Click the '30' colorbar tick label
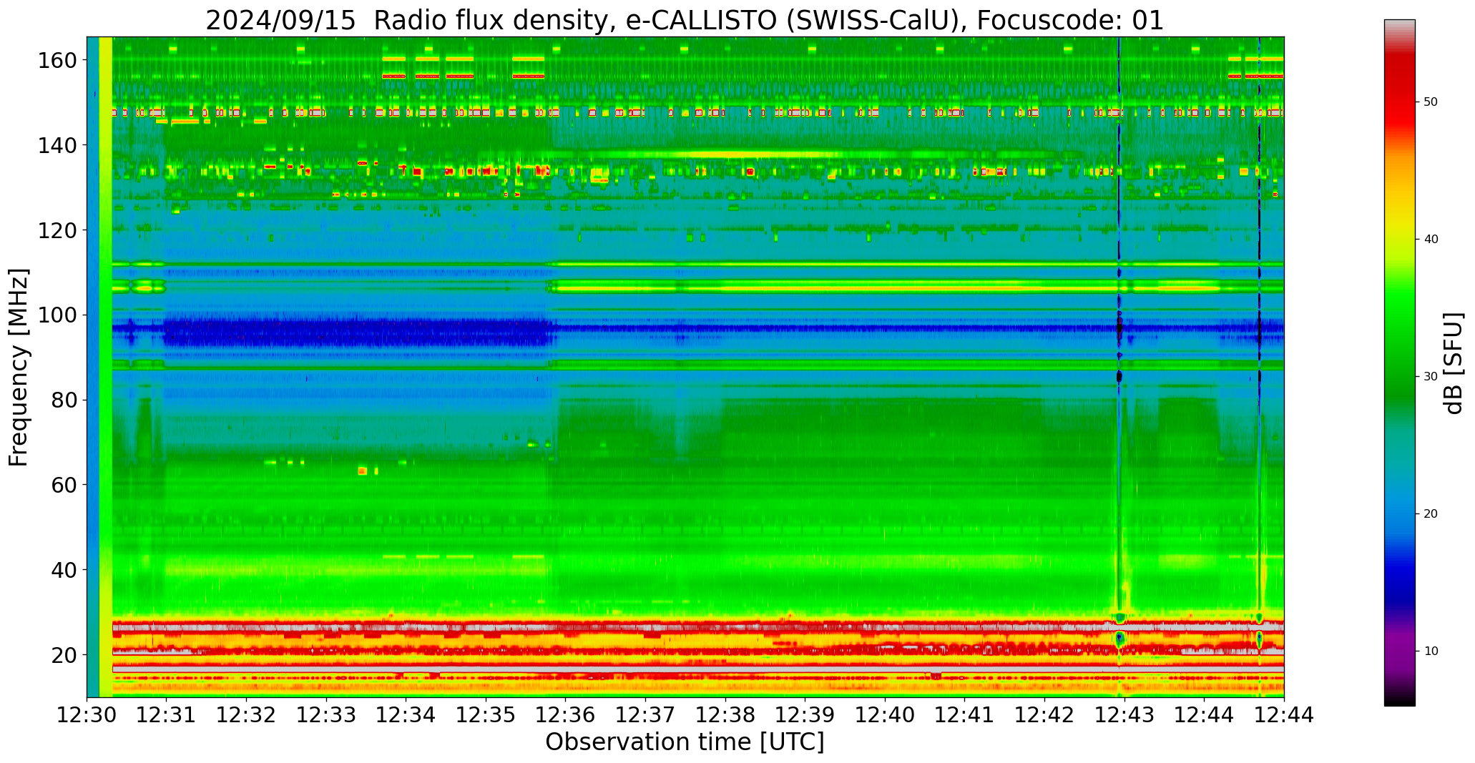The height and width of the screenshot is (763, 1475). tap(1431, 377)
